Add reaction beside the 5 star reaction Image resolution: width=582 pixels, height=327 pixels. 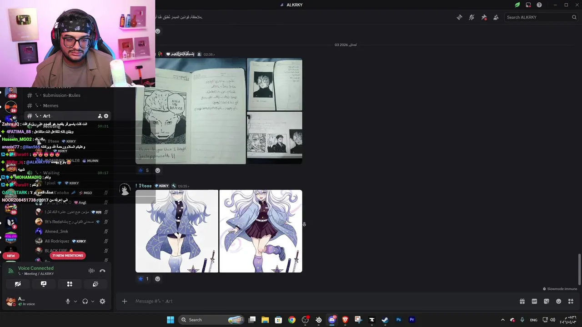click(158, 170)
